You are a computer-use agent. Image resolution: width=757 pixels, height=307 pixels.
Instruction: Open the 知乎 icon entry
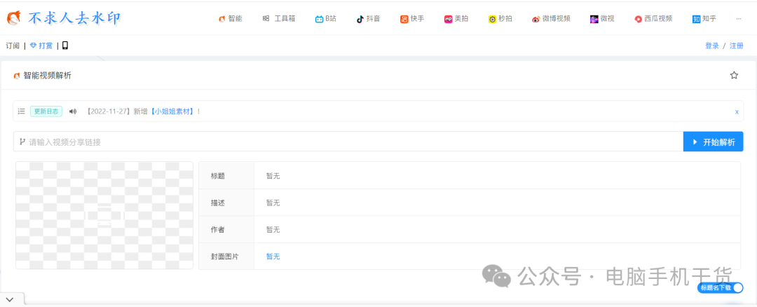tap(704, 19)
